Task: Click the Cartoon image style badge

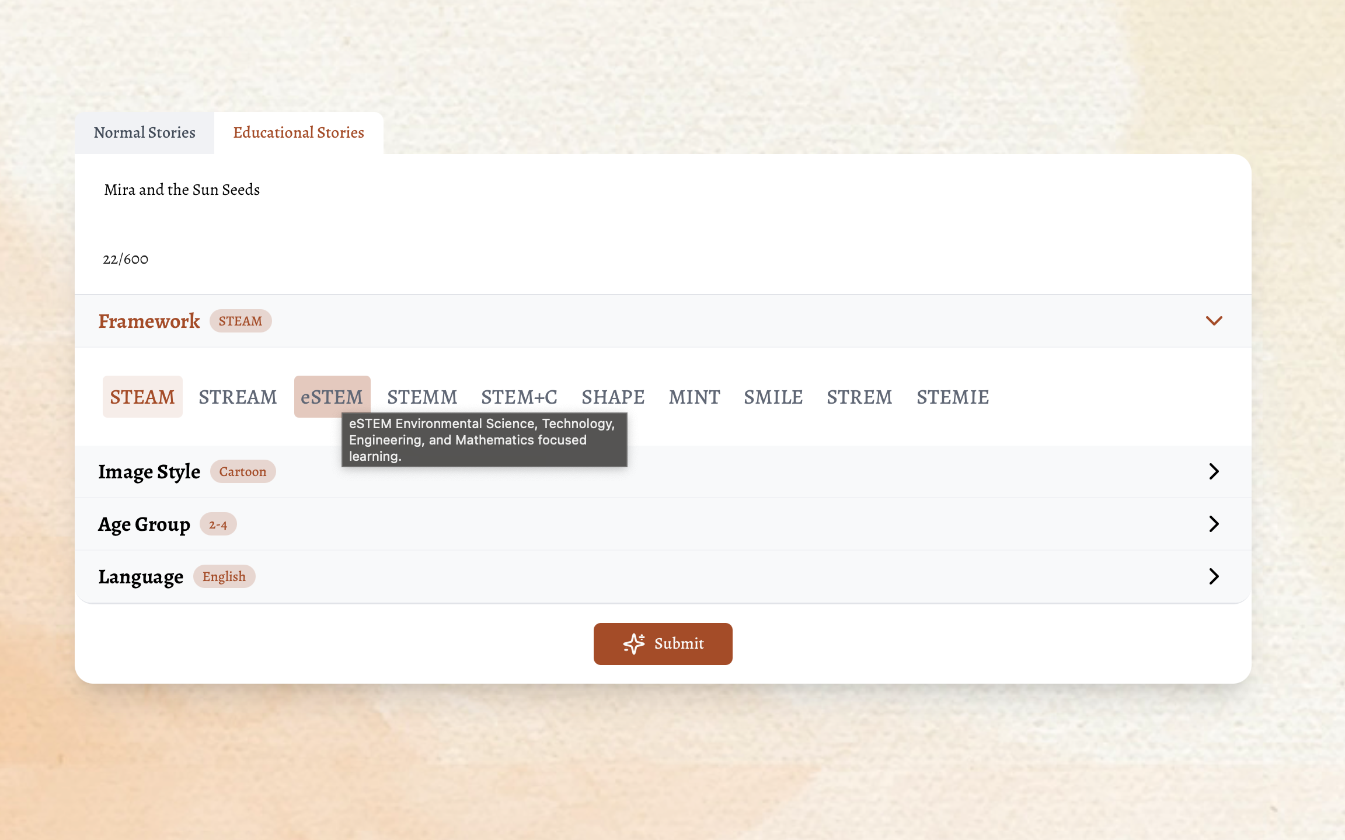Action: [243, 471]
